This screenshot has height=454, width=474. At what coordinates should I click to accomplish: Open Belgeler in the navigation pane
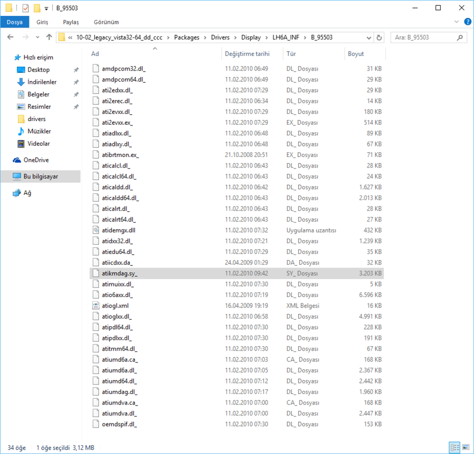point(38,94)
